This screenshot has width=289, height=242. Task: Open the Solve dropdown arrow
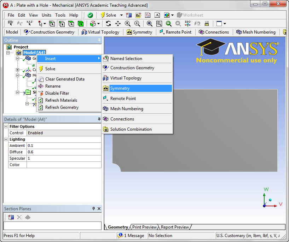121,15
